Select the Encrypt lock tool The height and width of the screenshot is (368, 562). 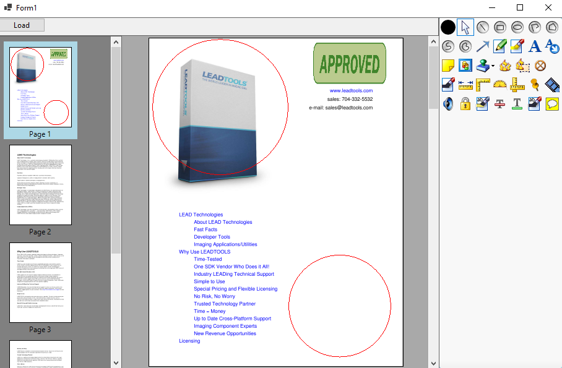(465, 104)
